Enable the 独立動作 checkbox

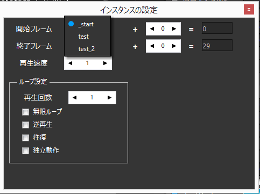click(x=25, y=150)
